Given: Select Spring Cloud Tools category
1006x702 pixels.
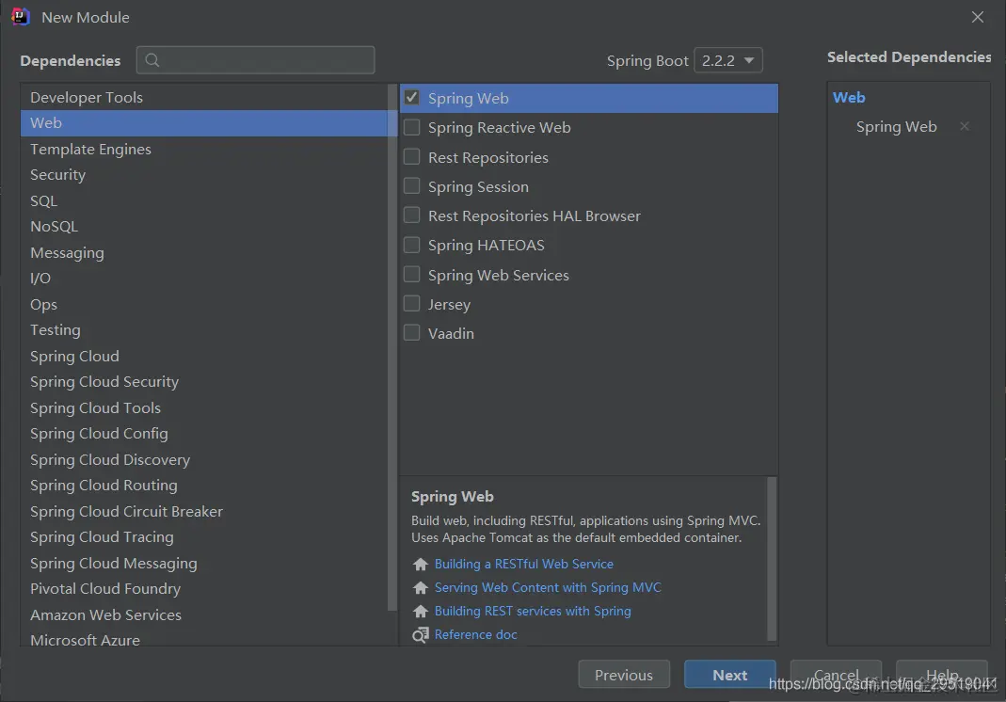Looking at the screenshot, I should [204, 408].
